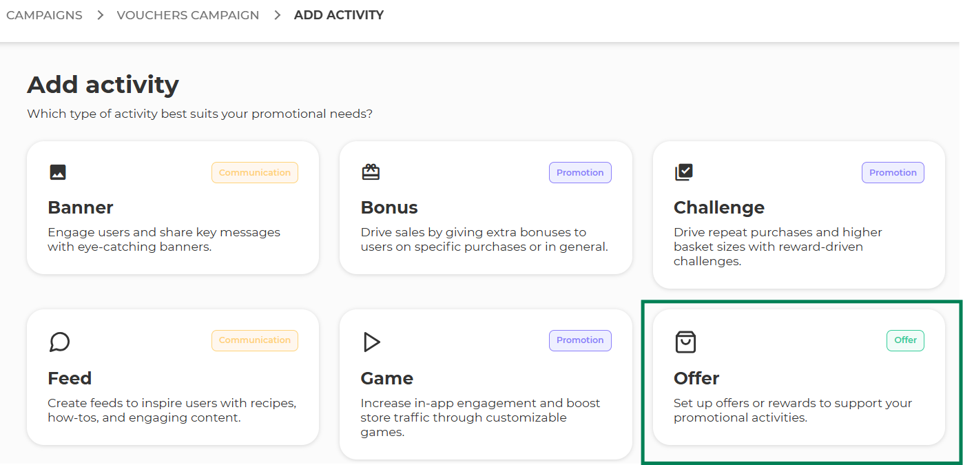963x465 pixels.
Task: Click the Bonus gift box icon
Action: point(371,172)
